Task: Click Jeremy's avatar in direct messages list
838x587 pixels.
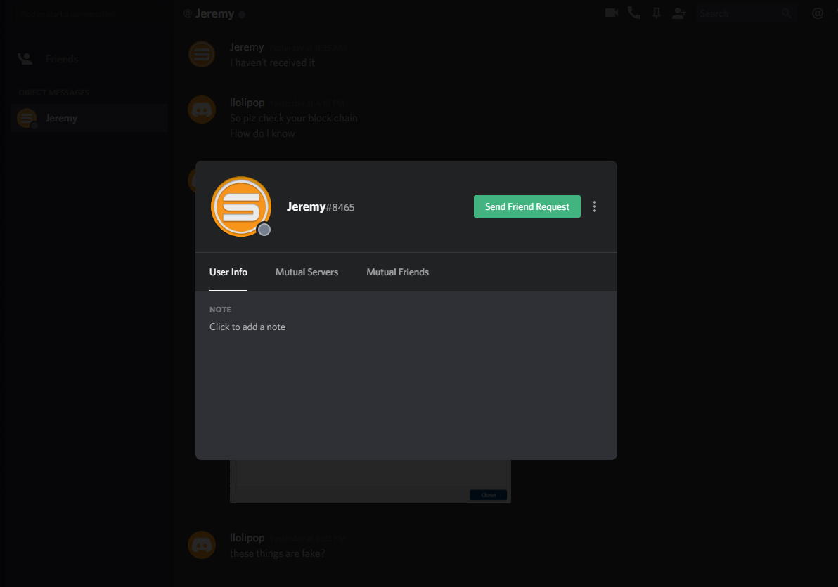Action: pos(27,118)
